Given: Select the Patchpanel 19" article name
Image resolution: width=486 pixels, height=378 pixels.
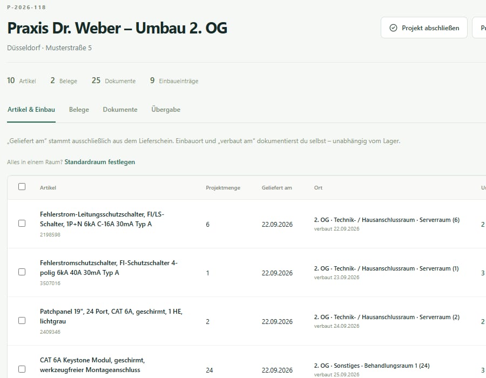Looking at the screenshot, I should click(111, 316).
